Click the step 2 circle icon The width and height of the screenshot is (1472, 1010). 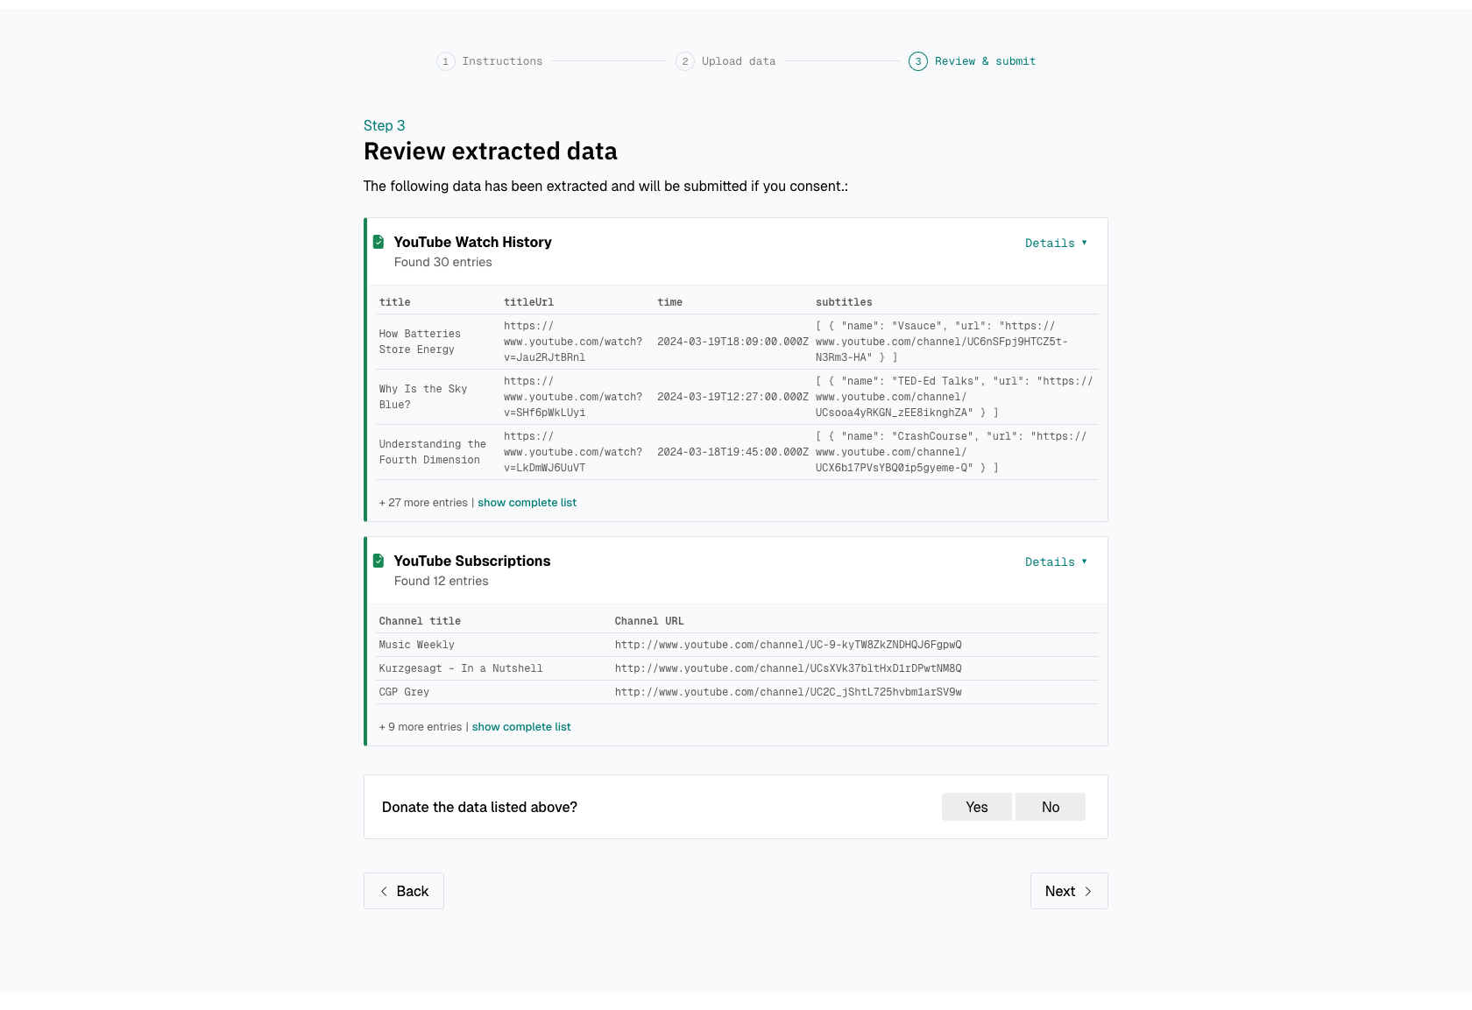(x=685, y=61)
